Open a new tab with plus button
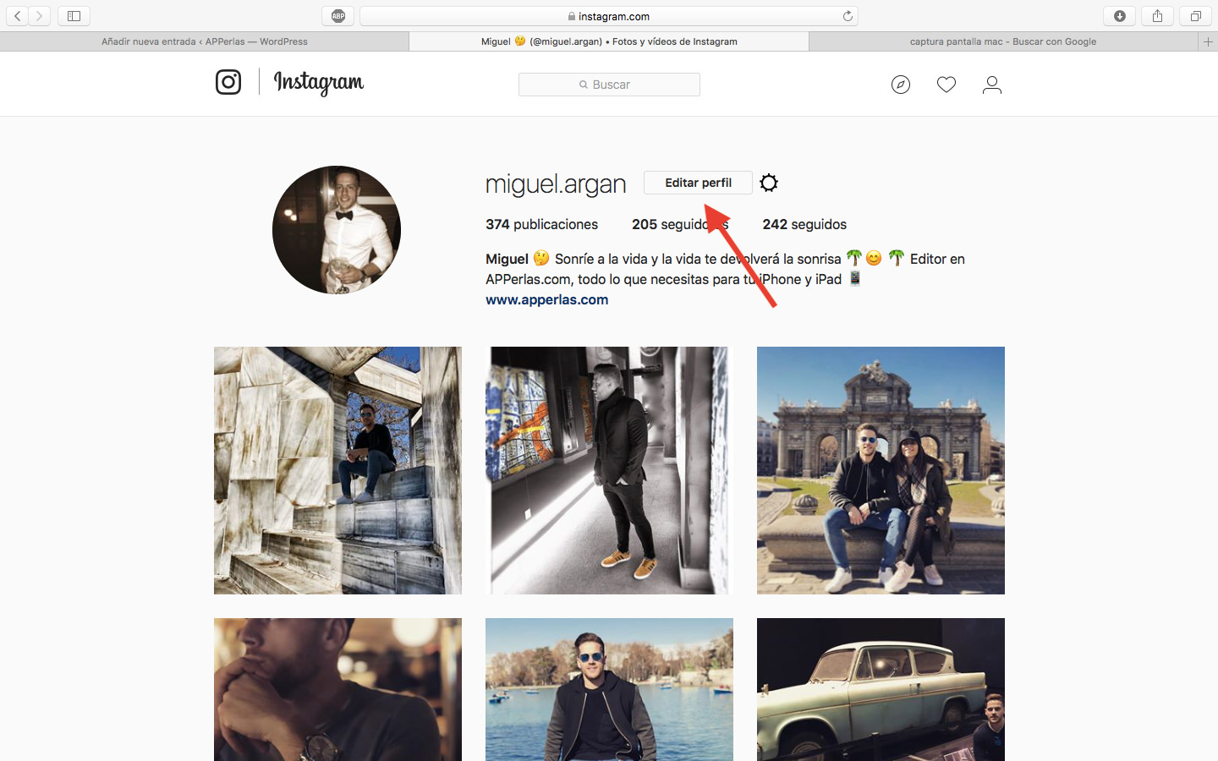The width and height of the screenshot is (1218, 761). pos(1208,41)
